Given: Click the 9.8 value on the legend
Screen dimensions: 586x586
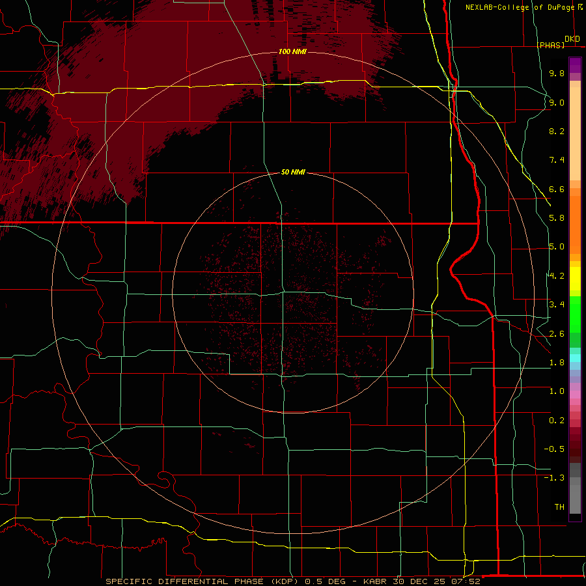Looking at the screenshot, I should [x=557, y=73].
